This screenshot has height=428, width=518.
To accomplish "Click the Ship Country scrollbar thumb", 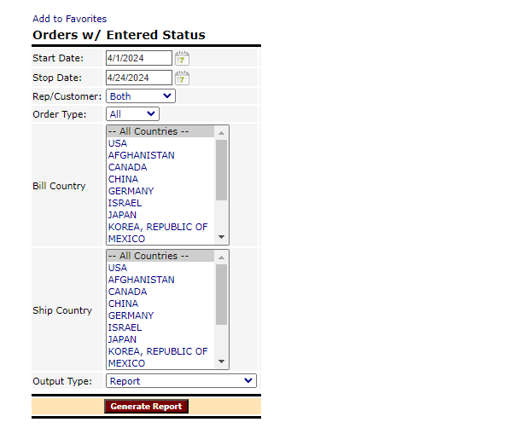I will point(222,293).
